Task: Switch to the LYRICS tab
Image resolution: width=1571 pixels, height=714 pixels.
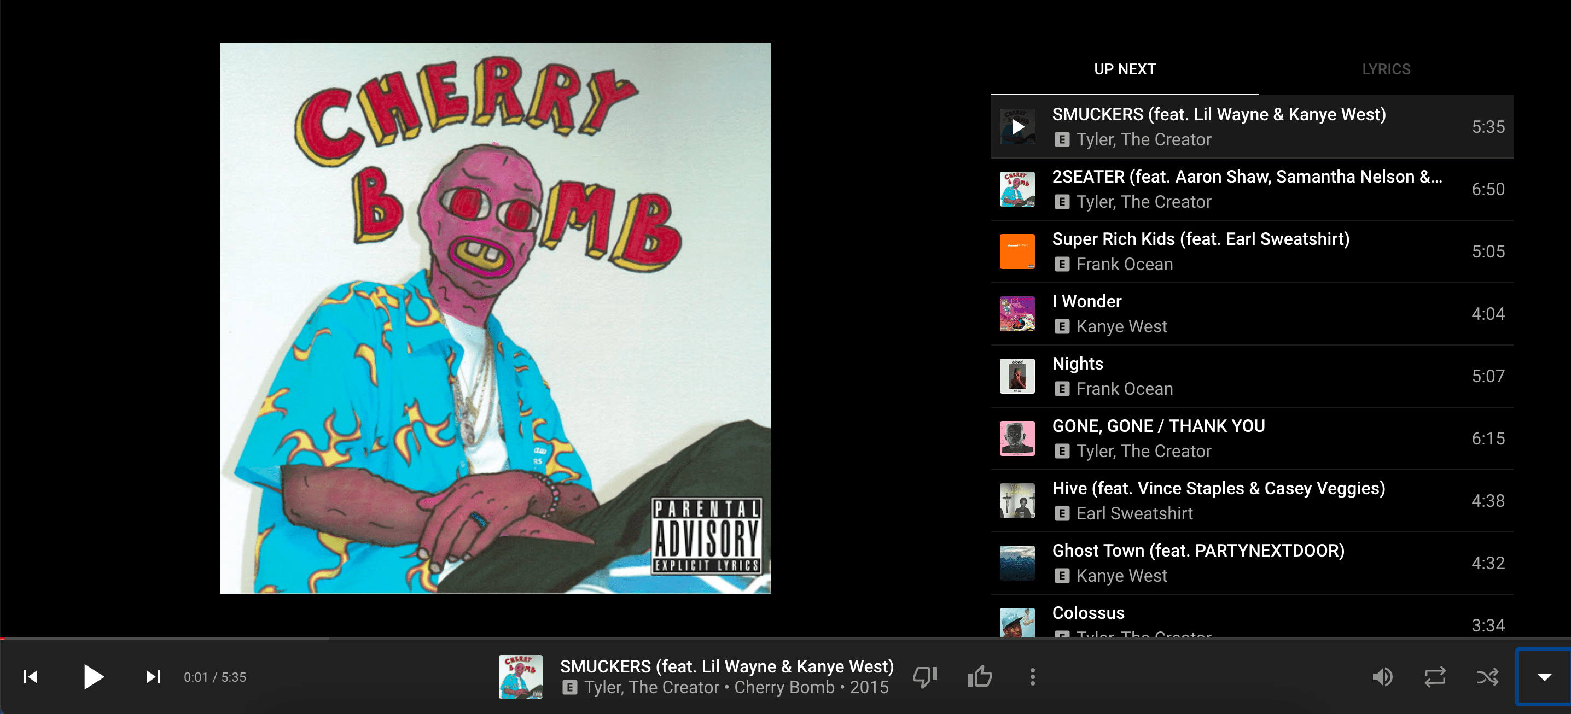Action: [1386, 69]
